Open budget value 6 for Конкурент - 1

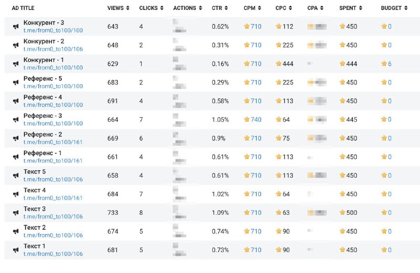coord(390,63)
